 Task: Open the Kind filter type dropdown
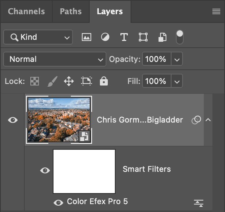[38, 37]
